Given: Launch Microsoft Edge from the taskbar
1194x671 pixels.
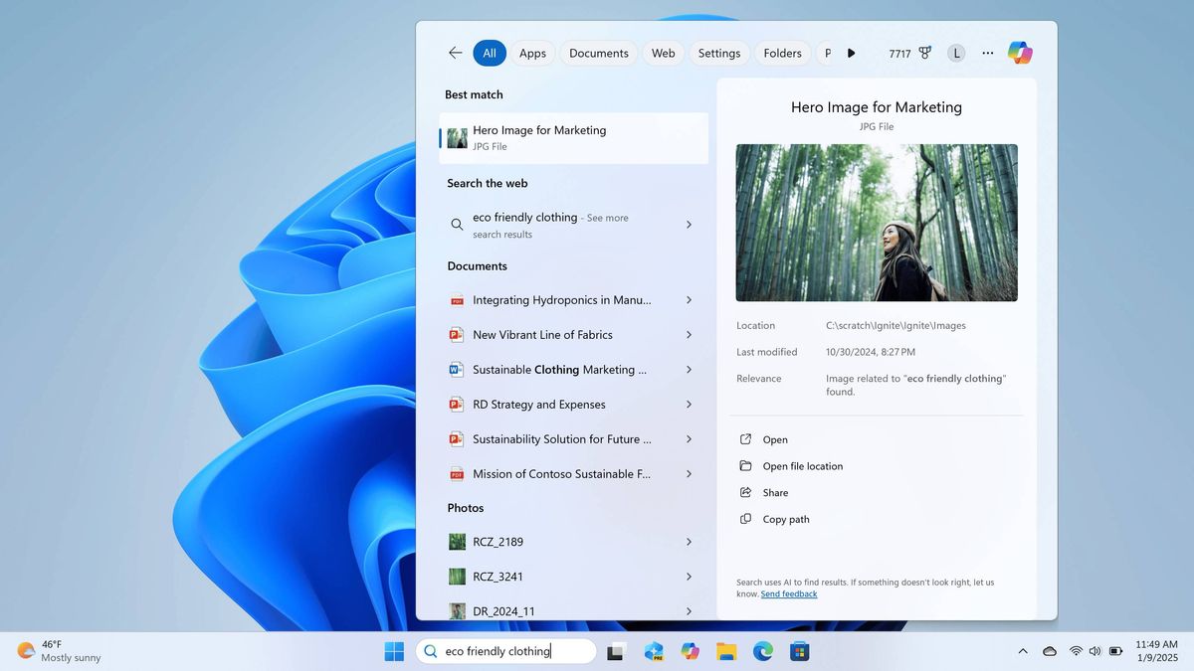Looking at the screenshot, I should (x=762, y=651).
